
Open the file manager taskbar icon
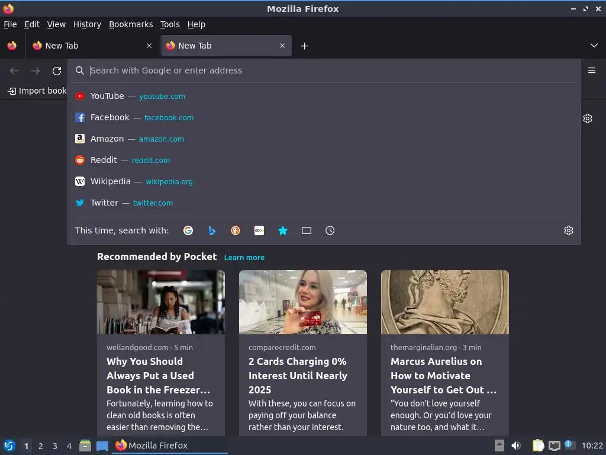[85, 446]
